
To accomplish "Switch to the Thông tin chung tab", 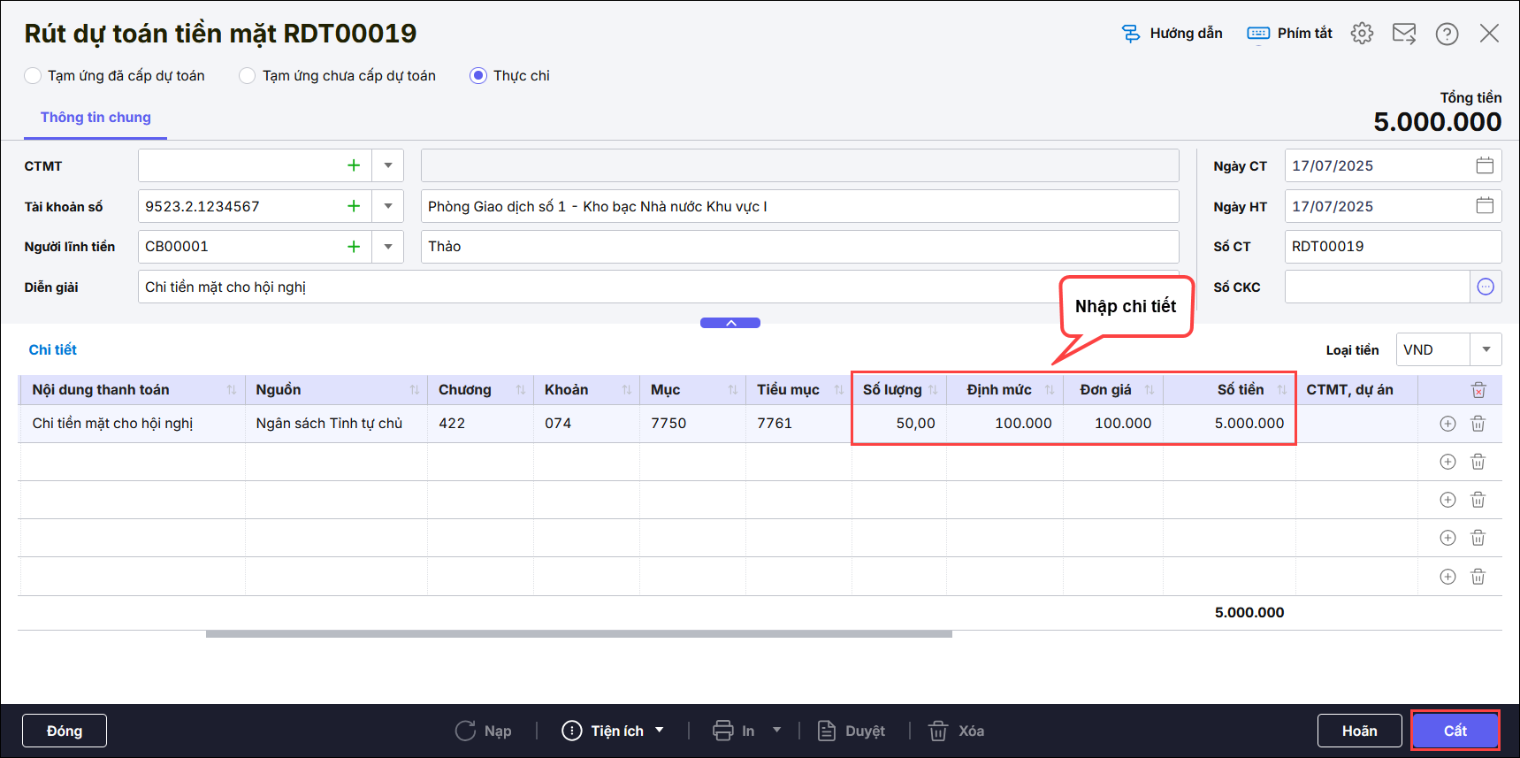I will click(x=95, y=118).
